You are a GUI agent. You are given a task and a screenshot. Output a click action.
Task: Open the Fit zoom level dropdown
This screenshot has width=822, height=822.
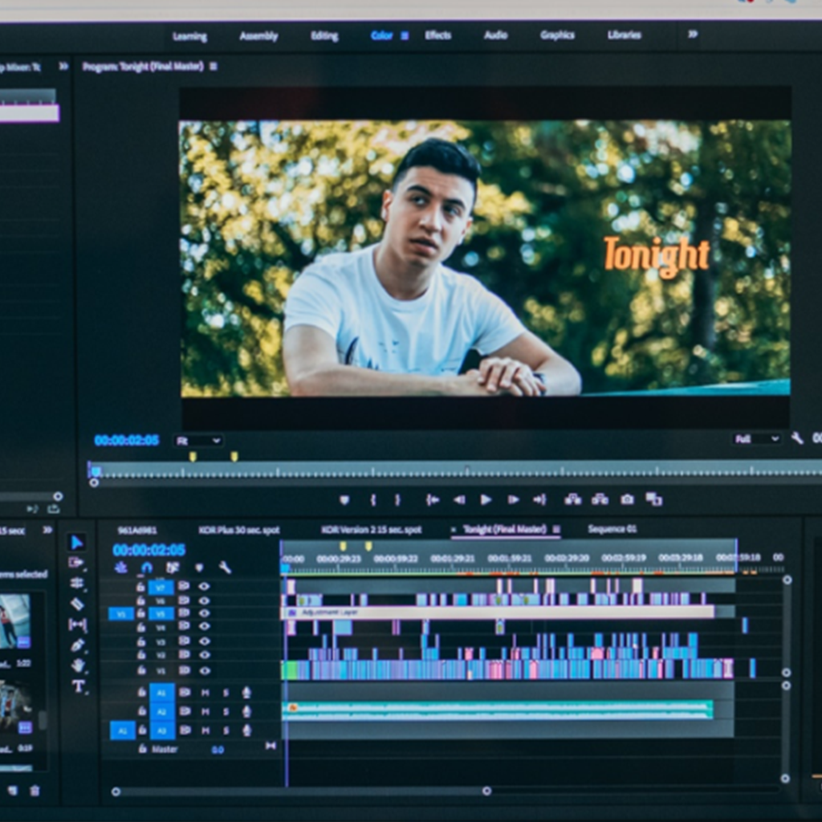[198, 441]
